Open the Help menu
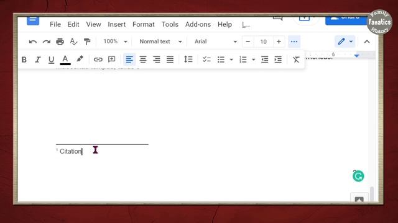 click(x=224, y=25)
